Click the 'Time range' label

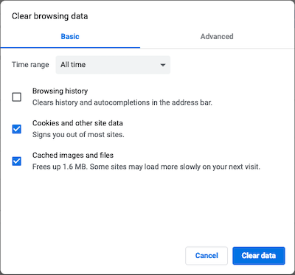pos(30,65)
